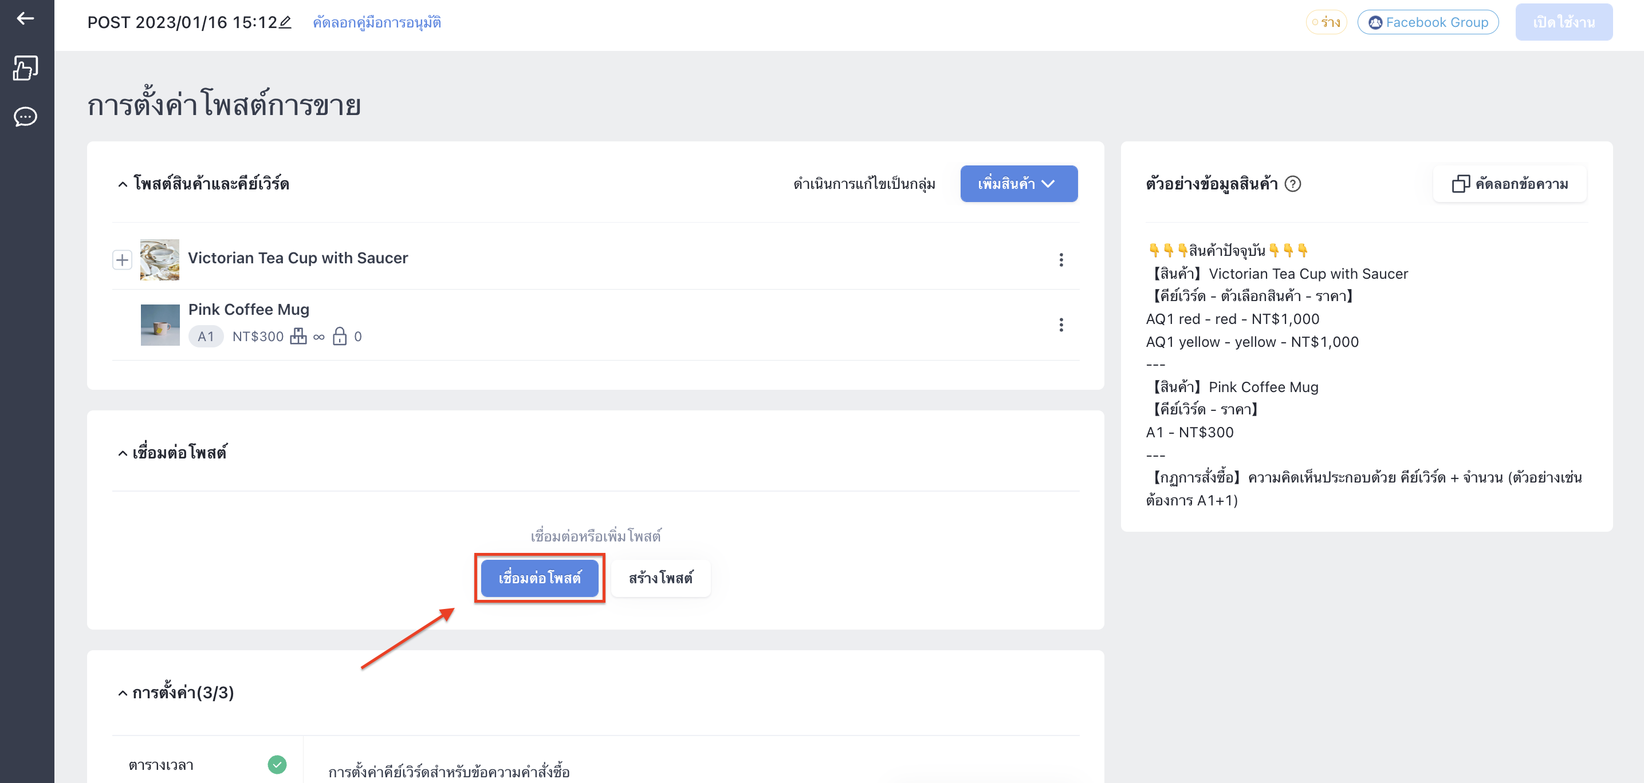Click the pencil icon beside the post title
Viewport: 1644px width, 783px height.
coord(285,22)
